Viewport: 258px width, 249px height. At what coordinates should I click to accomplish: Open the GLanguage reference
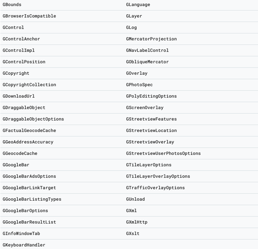point(138,5)
